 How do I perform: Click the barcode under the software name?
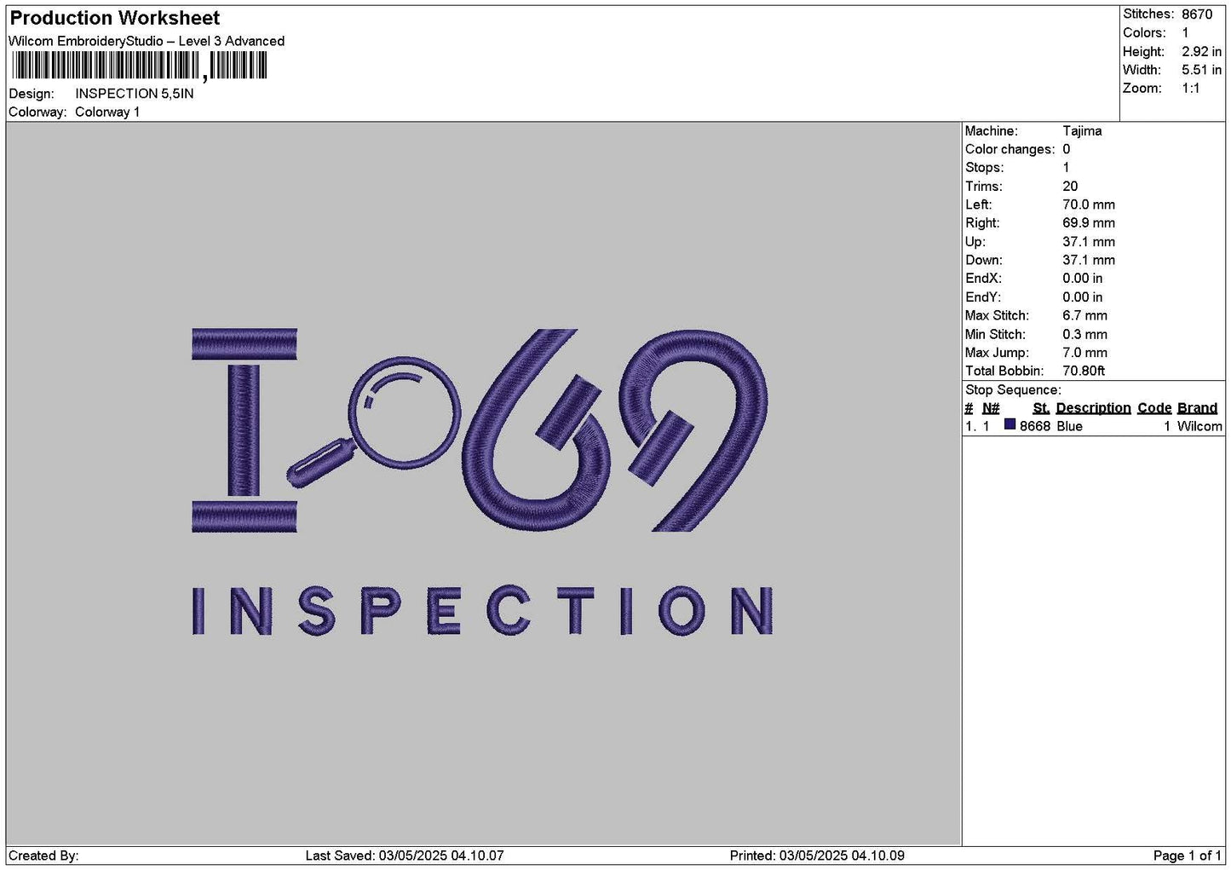[139, 66]
